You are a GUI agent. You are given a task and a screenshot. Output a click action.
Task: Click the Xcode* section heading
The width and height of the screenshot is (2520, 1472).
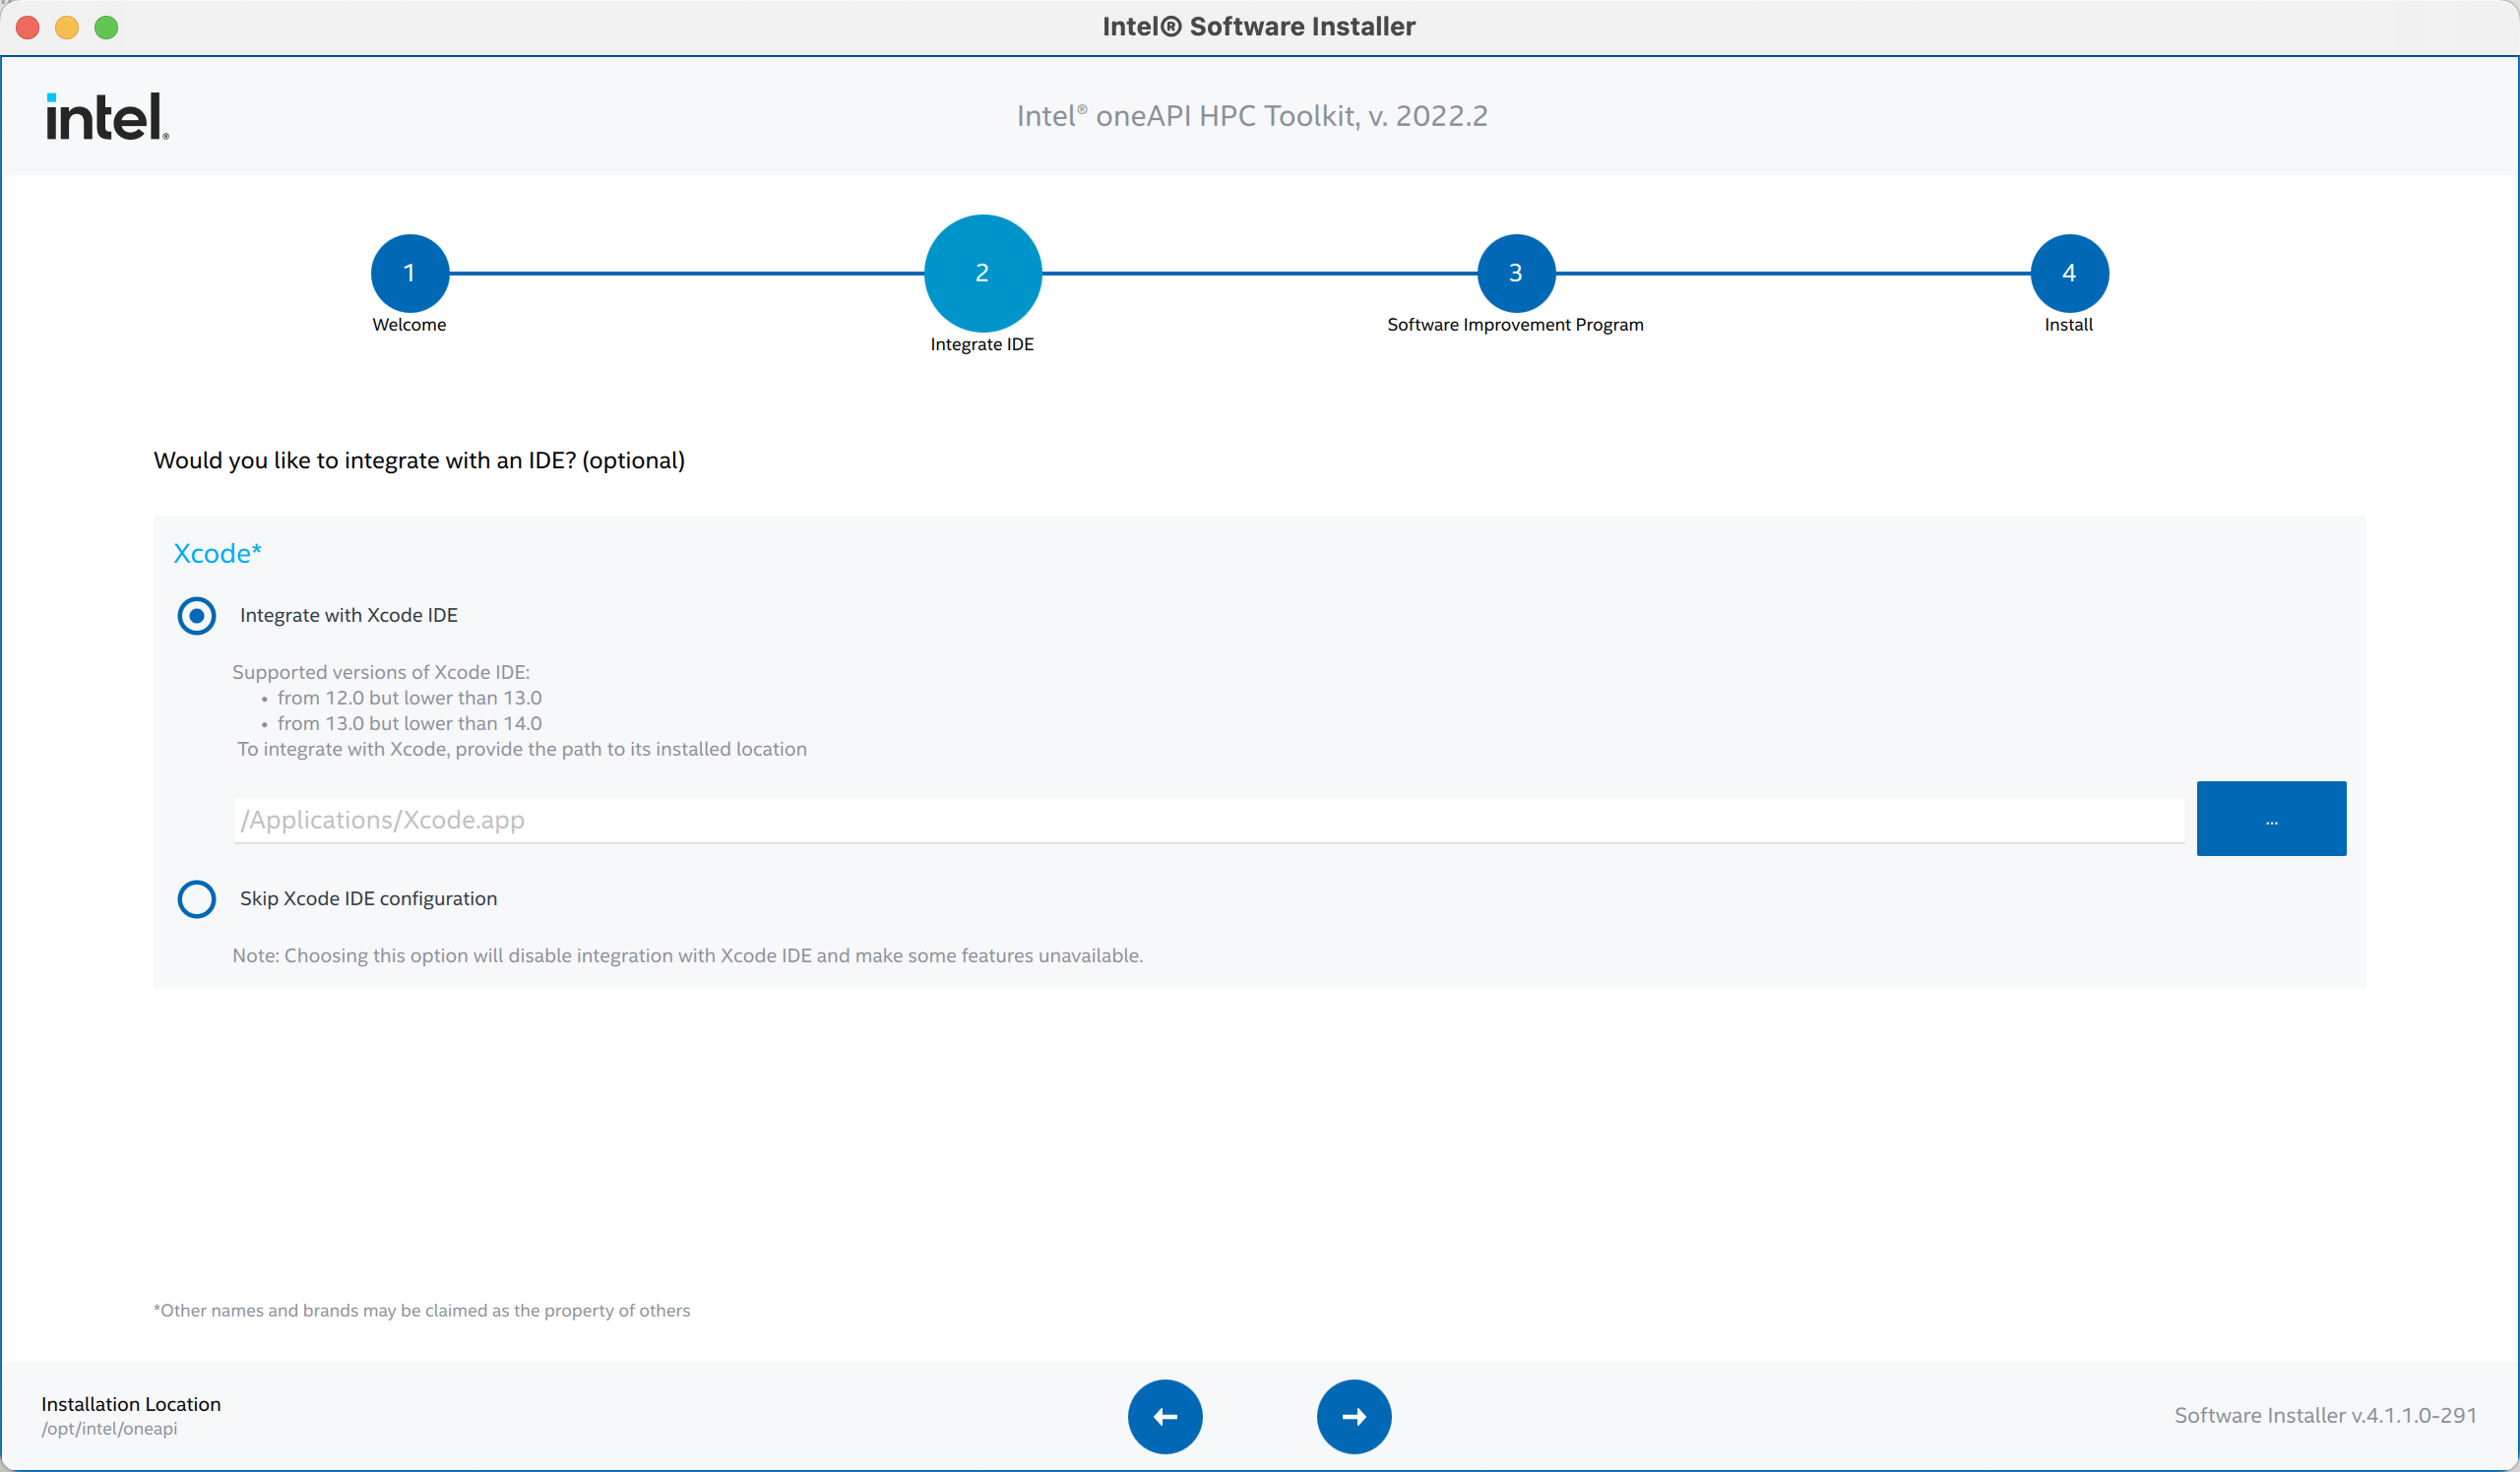217,554
